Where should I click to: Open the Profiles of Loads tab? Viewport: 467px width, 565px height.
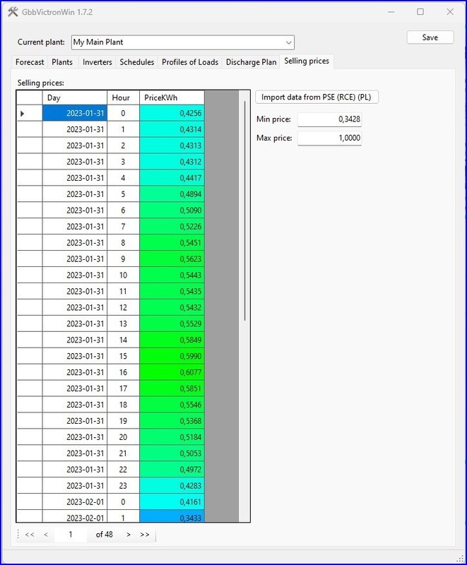coord(190,62)
